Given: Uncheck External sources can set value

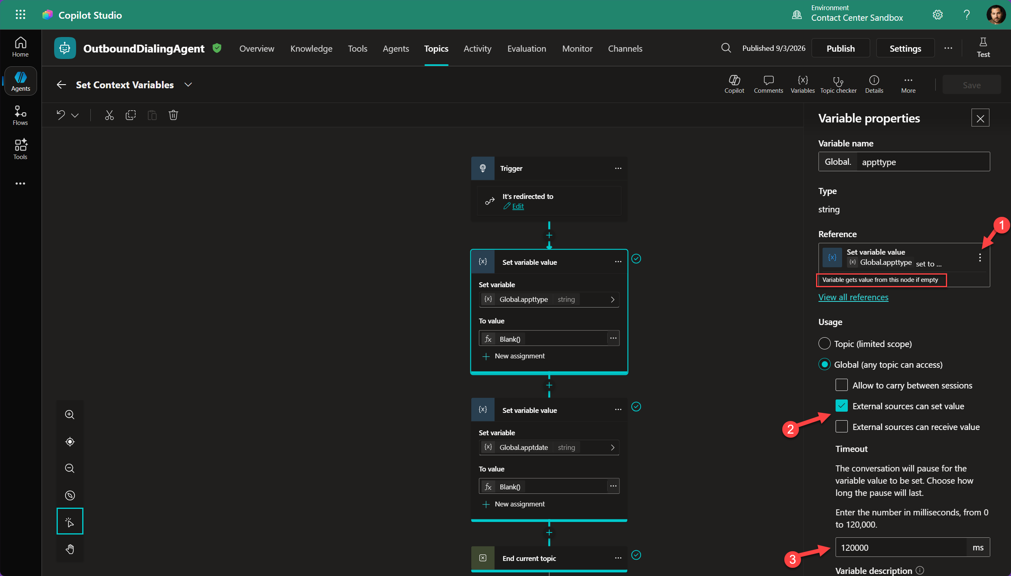Looking at the screenshot, I should click(842, 406).
